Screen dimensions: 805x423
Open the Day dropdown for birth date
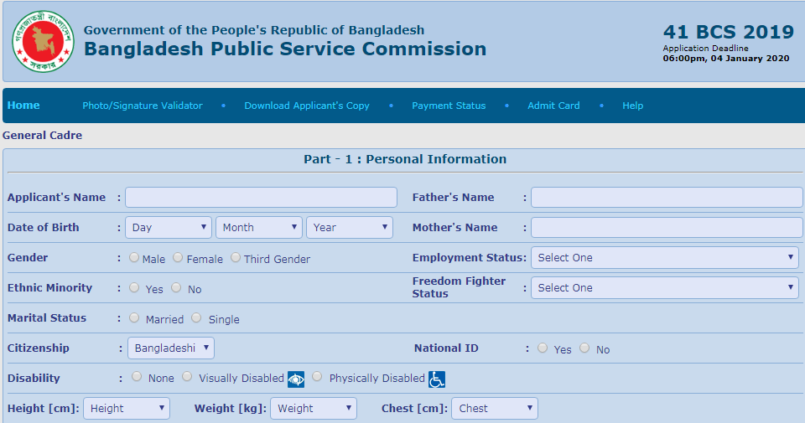click(169, 228)
